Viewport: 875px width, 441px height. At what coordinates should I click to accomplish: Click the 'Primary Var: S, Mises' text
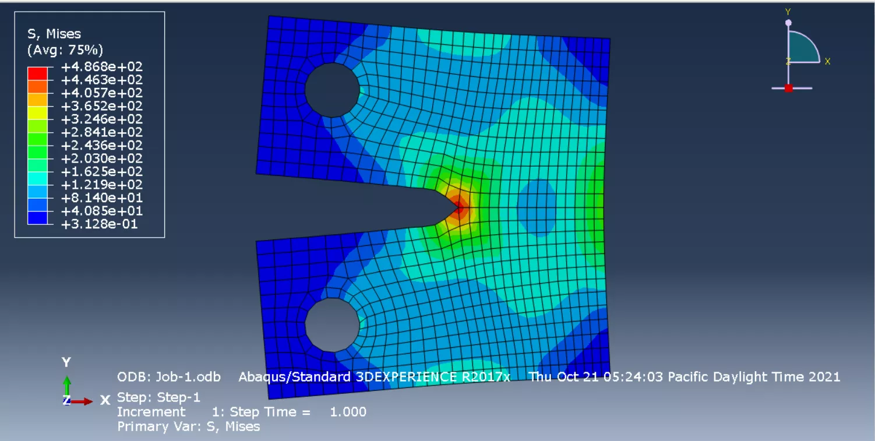point(189,426)
